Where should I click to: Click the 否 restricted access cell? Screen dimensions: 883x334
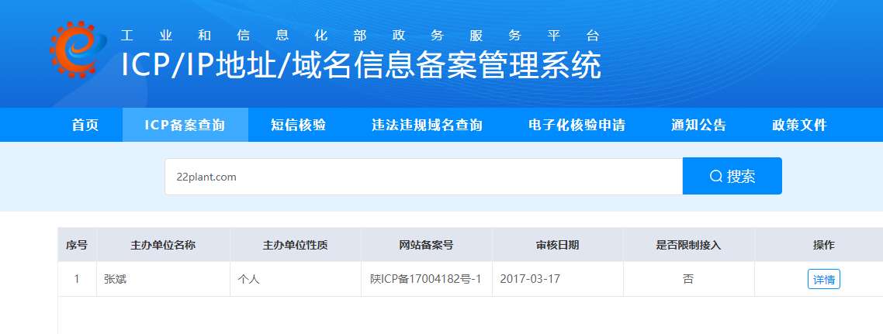688,279
